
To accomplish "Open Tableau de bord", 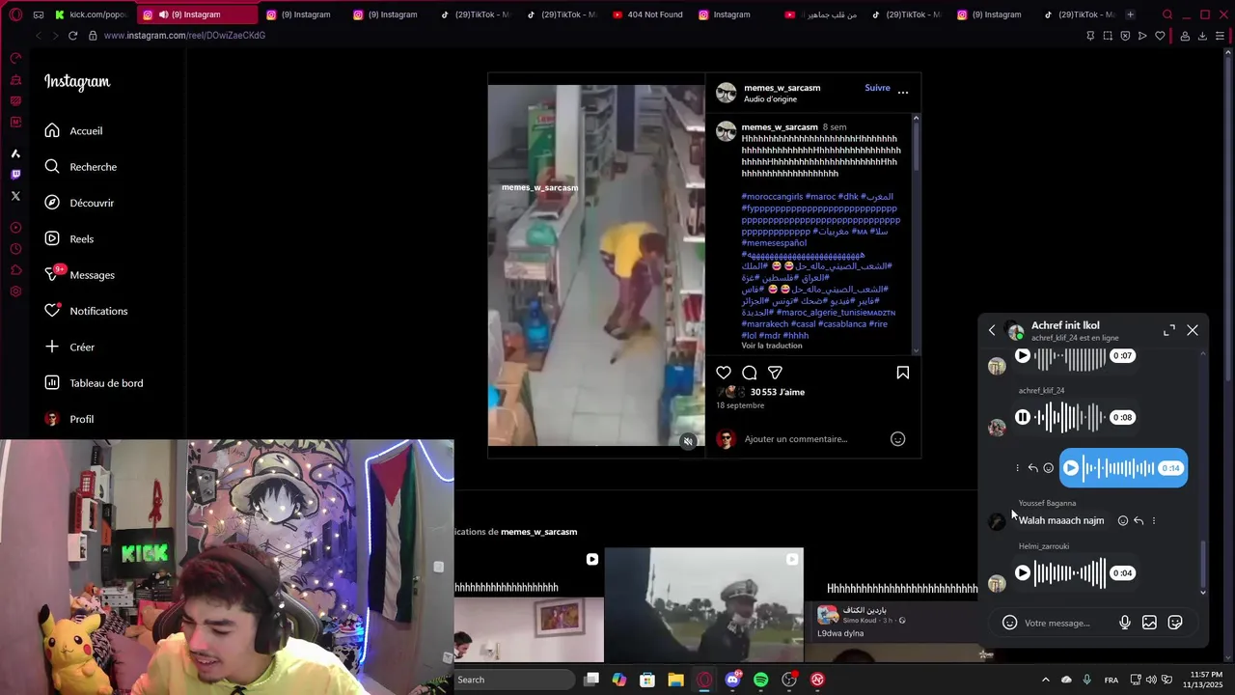I will (x=94, y=383).
